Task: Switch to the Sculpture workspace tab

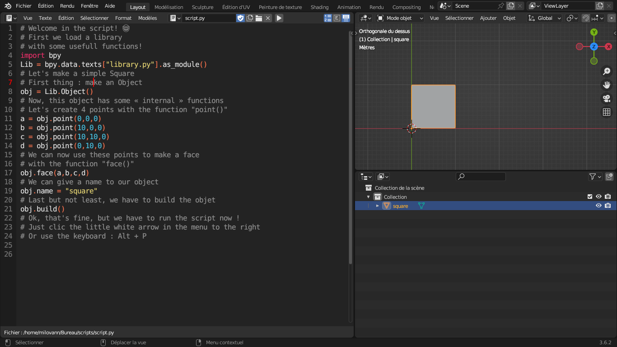Action: pyautogui.click(x=202, y=7)
